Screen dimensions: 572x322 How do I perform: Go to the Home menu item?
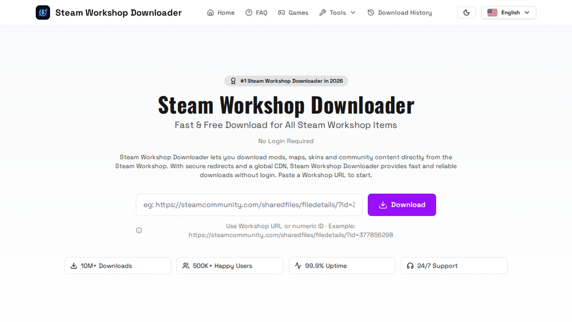(220, 13)
